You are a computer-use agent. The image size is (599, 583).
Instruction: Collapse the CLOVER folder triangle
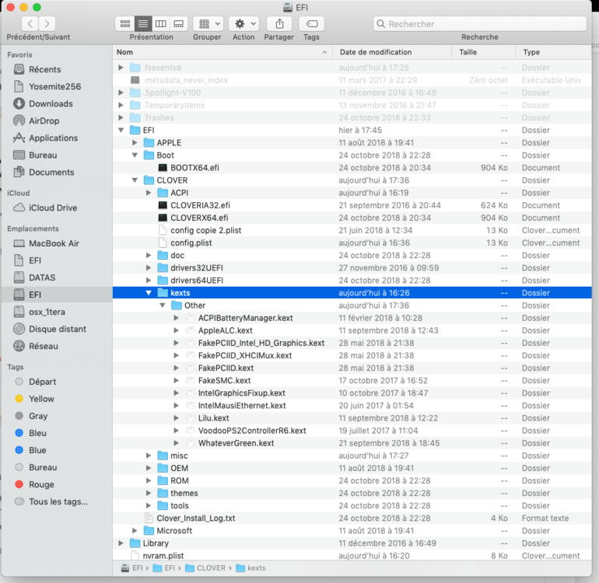135,180
